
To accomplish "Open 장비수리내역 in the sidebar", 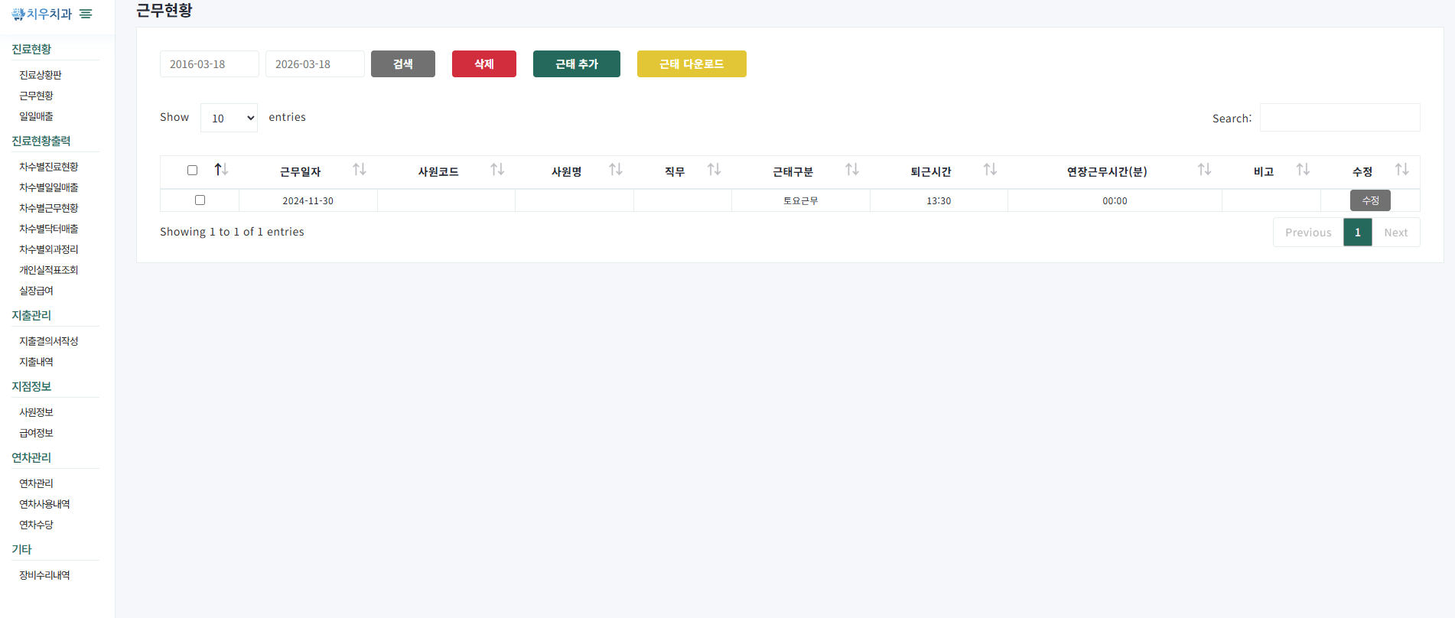I will click(x=44, y=575).
